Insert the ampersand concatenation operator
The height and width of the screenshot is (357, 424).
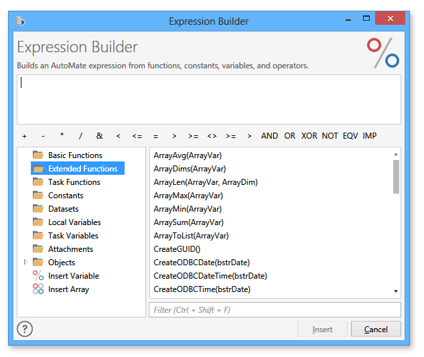click(x=99, y=136)
